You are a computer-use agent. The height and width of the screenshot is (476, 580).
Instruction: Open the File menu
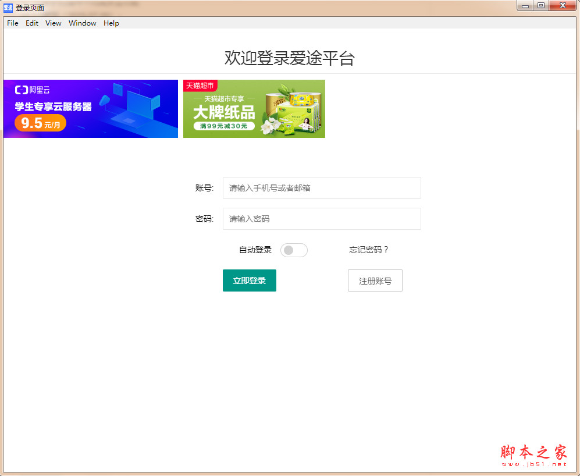click(13, 23)
